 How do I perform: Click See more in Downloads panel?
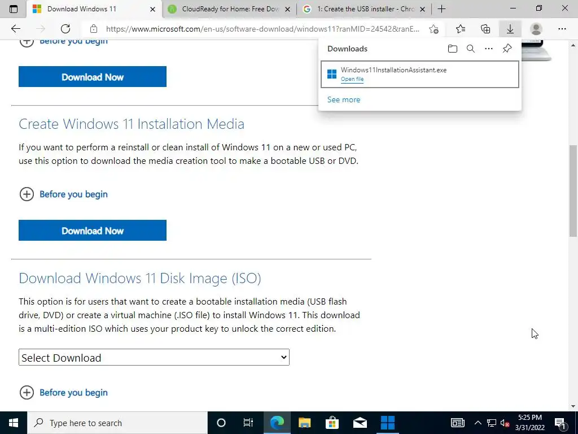tap(344, 99)
